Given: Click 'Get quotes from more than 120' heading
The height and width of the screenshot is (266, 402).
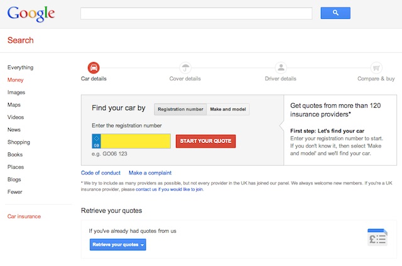Looking at the screenshot, I should click(335, 105).
